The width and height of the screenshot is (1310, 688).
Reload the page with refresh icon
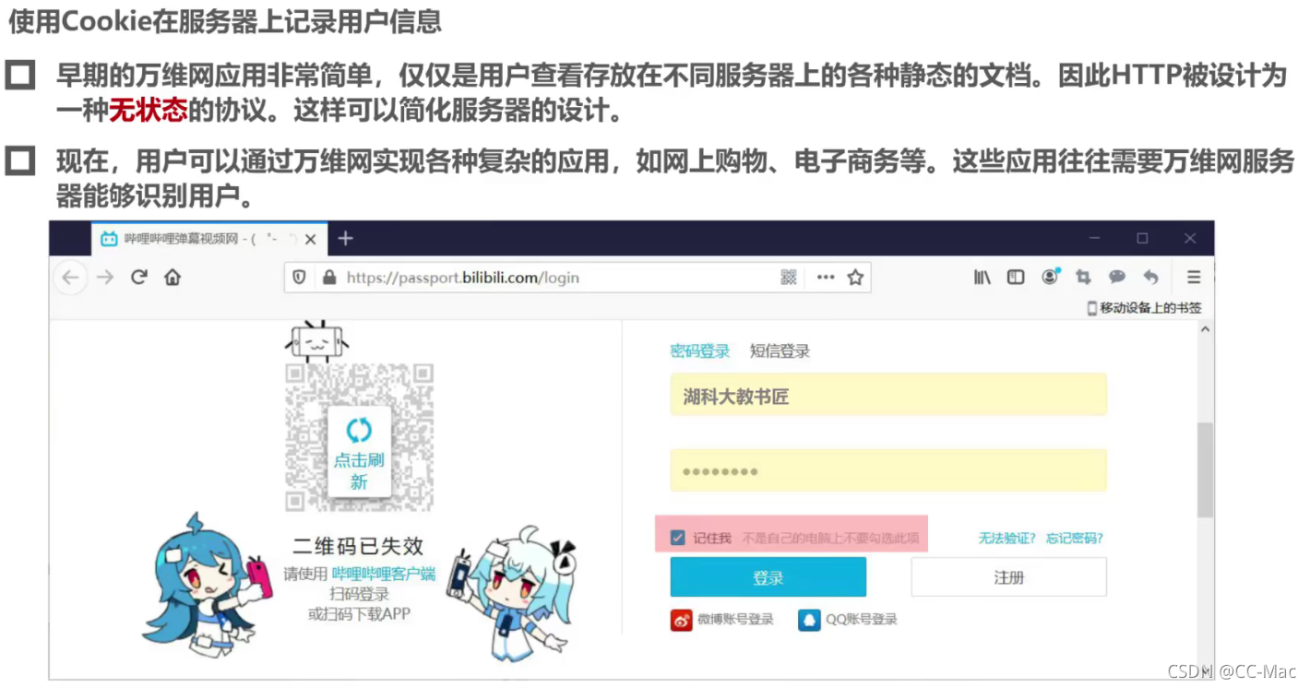(x=139, y=277)
